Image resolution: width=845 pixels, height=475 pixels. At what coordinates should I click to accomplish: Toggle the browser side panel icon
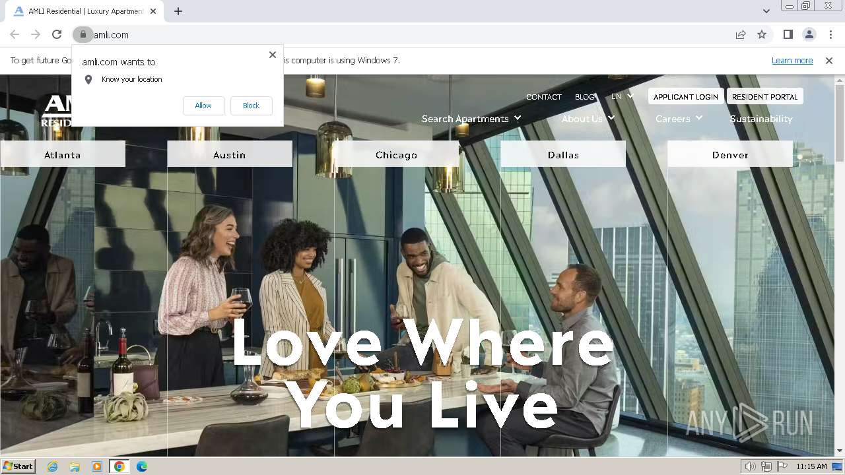coord(788,34)
